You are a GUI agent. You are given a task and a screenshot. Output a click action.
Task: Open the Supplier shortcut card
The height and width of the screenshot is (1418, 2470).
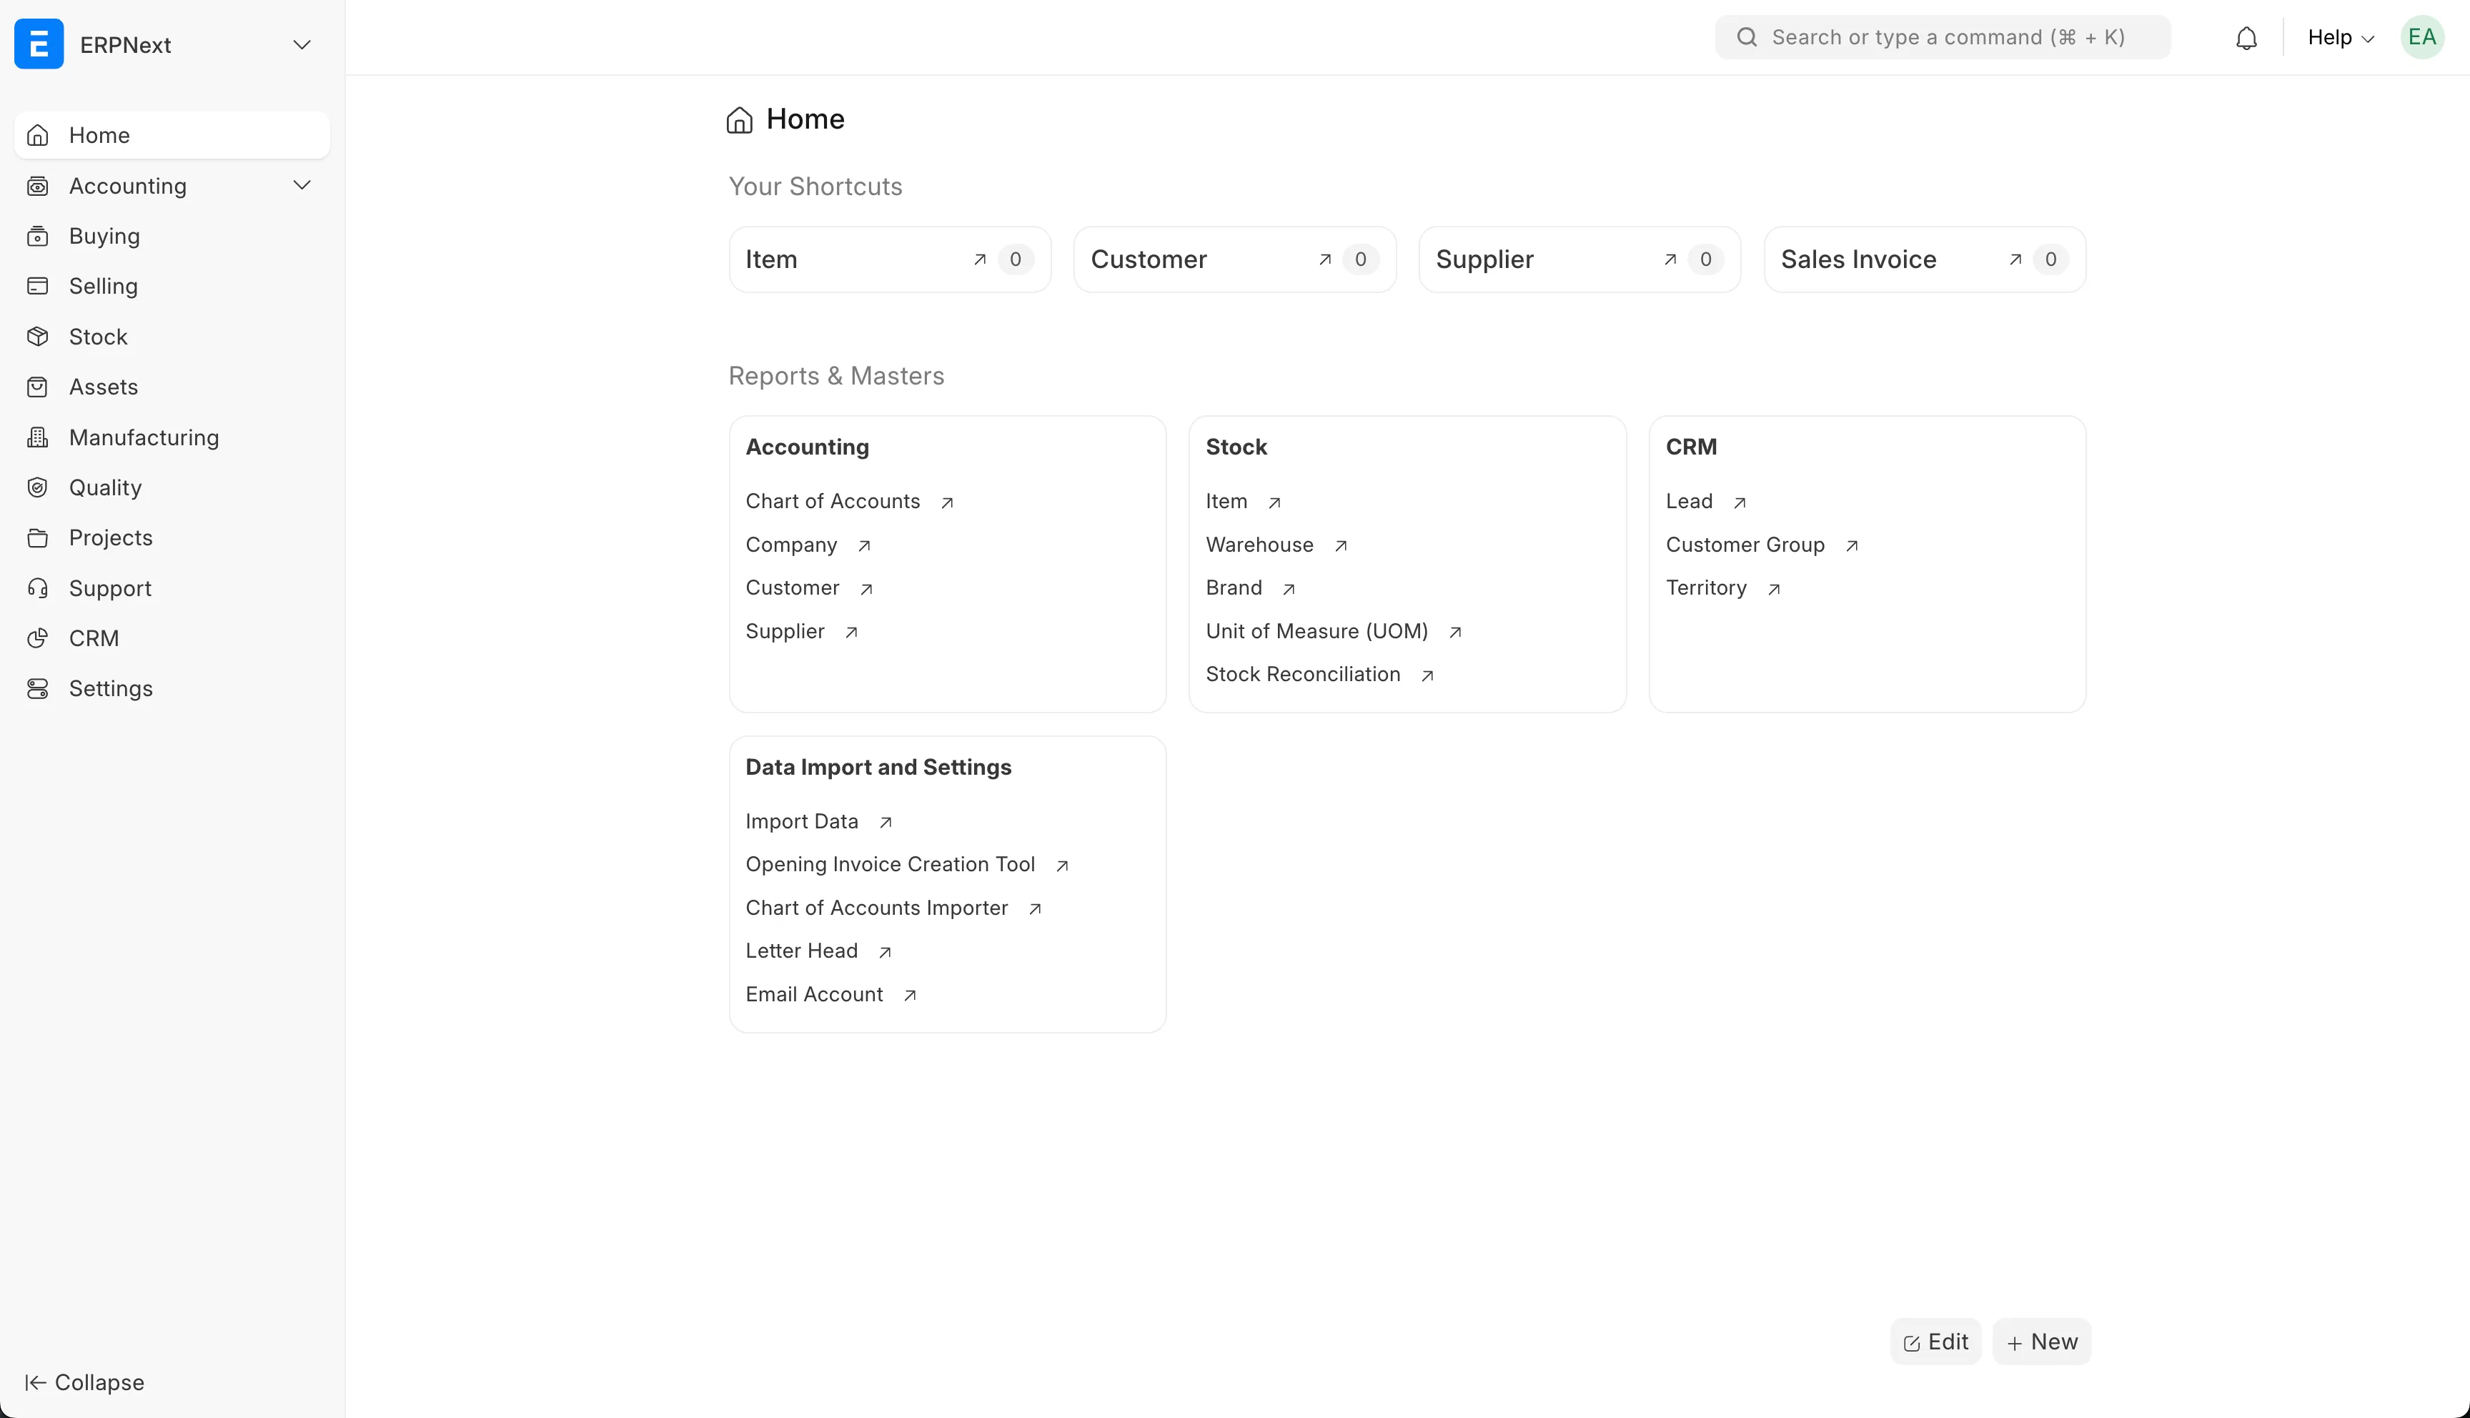click(x=1579, y=259)
